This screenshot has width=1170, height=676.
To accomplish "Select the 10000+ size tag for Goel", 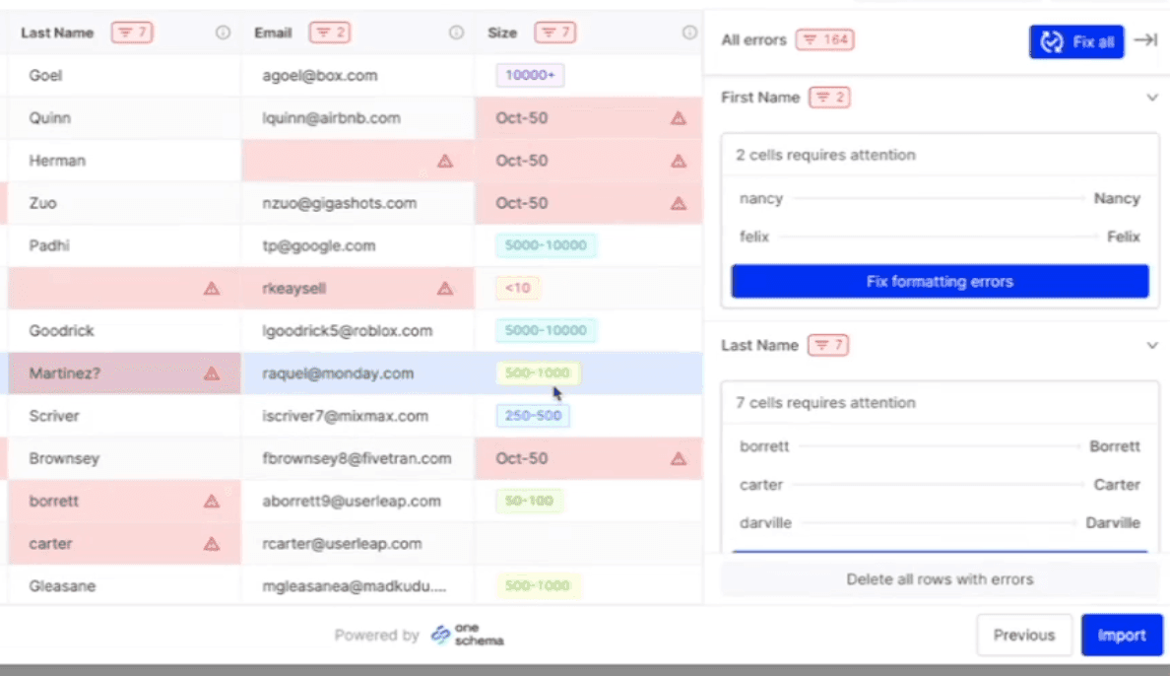I will (x=530, y=75).
